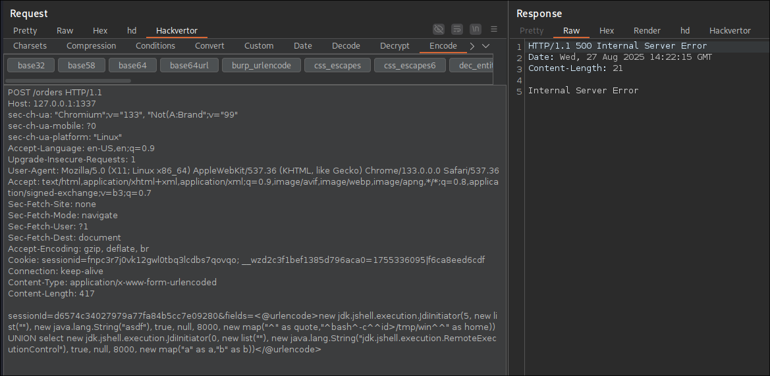The width and height of the screenshot is (770, 376).
Task: Insert base64 encode tag
Action: (132, 65)
